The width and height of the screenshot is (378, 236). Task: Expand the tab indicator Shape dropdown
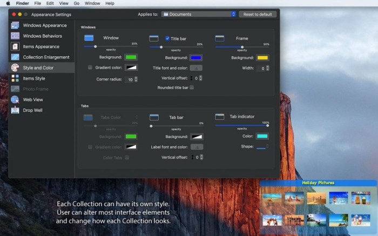[262, 146]
